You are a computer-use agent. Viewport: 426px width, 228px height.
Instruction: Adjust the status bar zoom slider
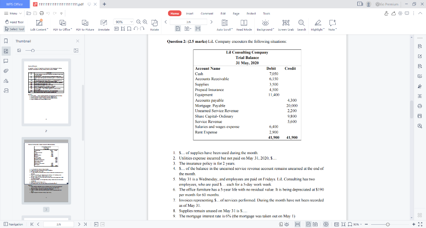click(x=388, y=224)
